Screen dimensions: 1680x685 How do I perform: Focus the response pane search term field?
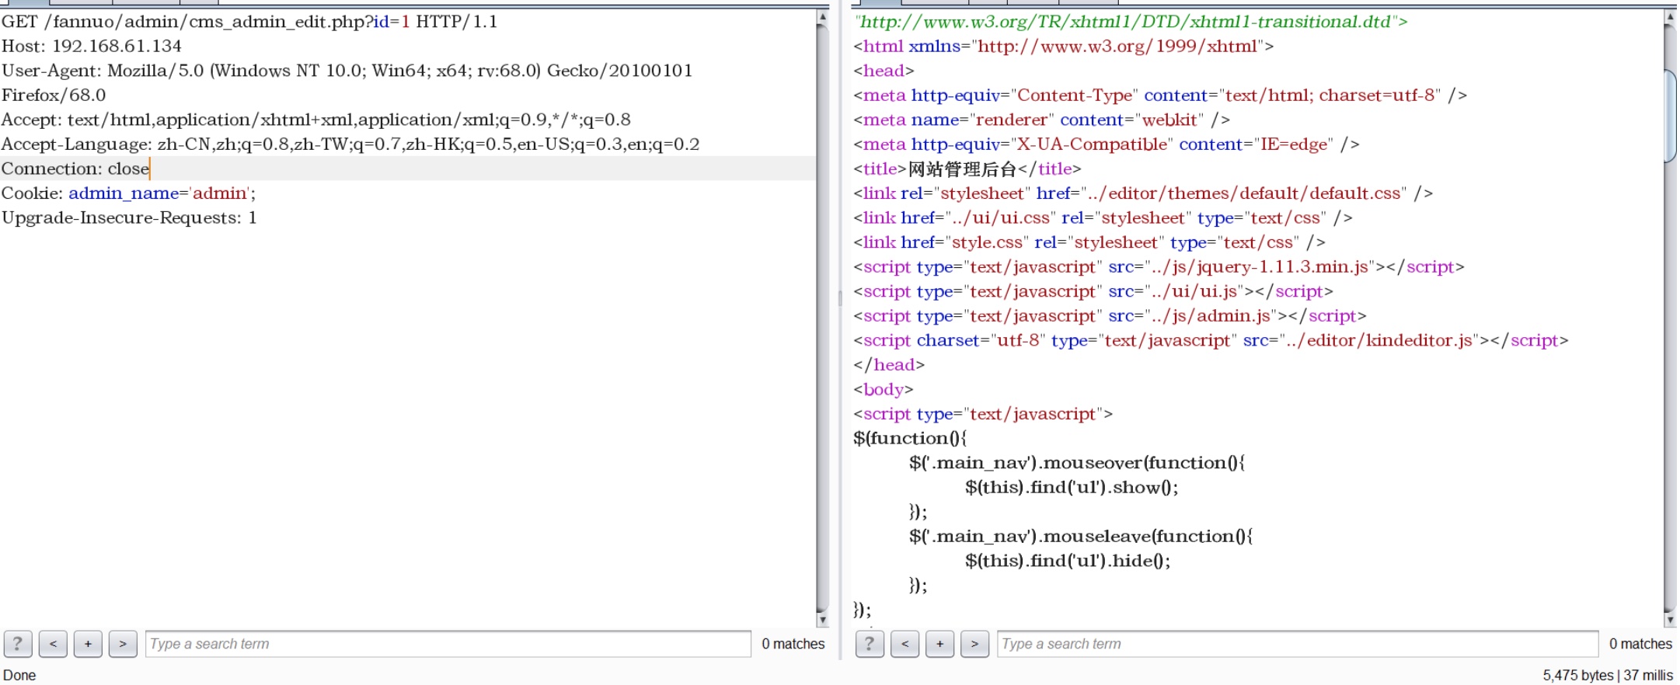[1297, 644]
